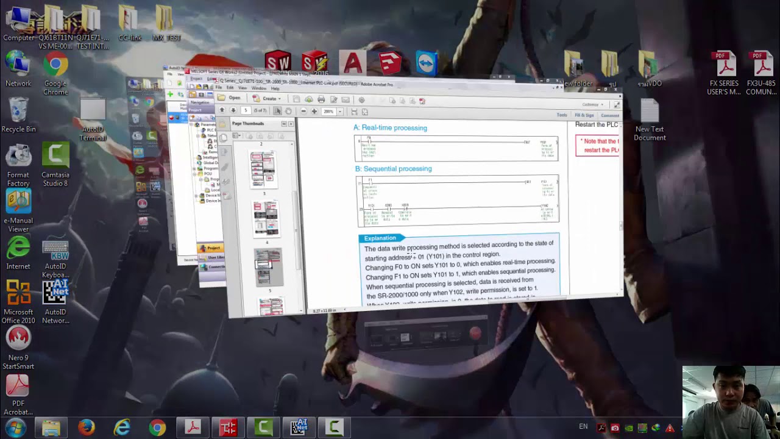Open the AutoCAD desktop icon
This screenshot has height=439, width=780.
pos(352,63)
